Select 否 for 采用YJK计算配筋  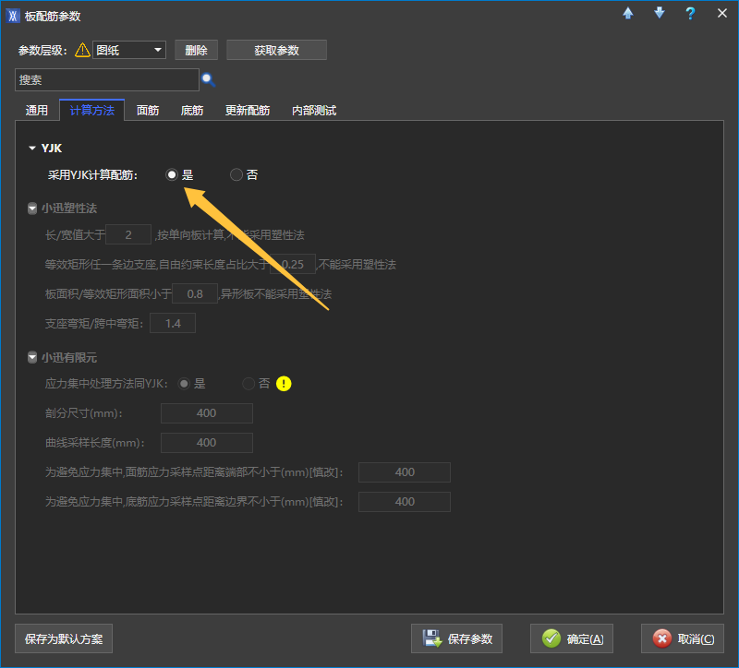pyautogui.click(x=236, y=174)
